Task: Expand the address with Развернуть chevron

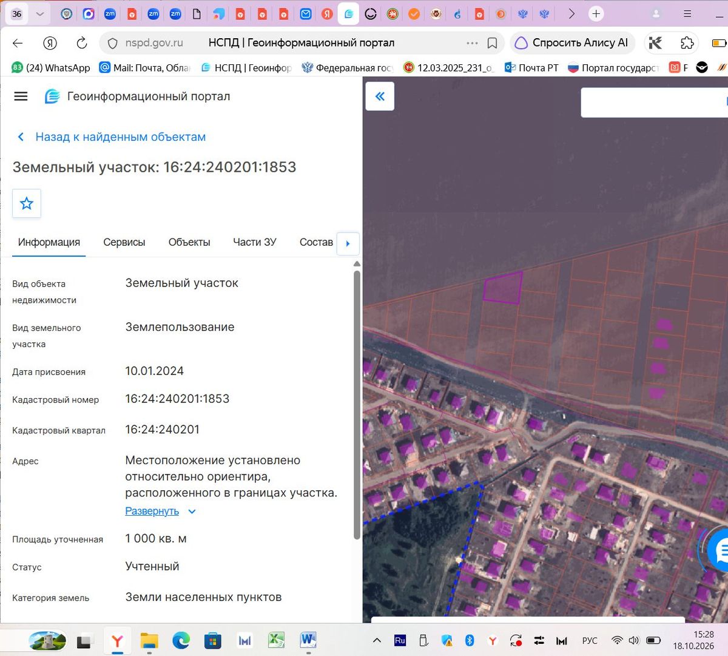Action: coord(192,512)
